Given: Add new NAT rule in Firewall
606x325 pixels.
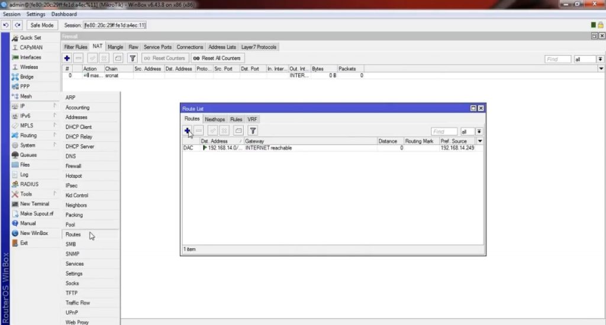Looking at the screenshot, I should click(67, 59).
